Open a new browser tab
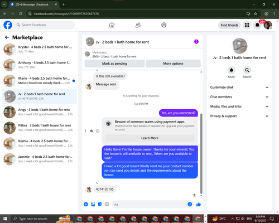 [64, 4]
